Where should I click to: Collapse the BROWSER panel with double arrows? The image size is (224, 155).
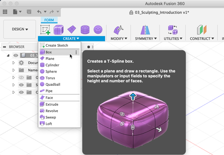[x=4, y=47]
